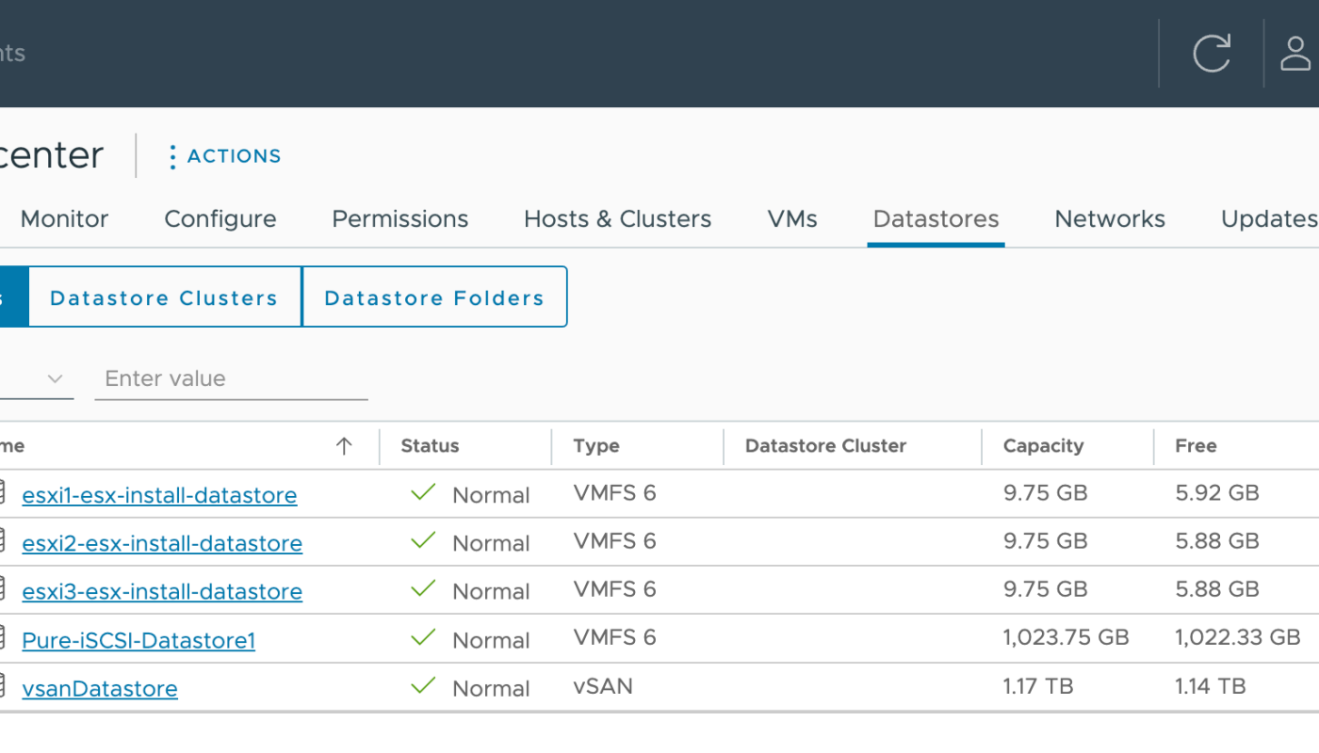Click the Enter value filter field
1319x753 pixels.
point(231,379)
